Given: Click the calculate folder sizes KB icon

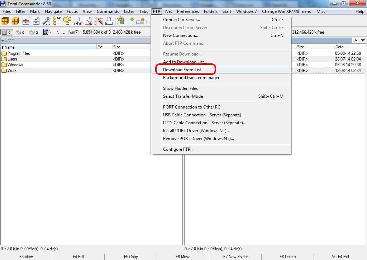Looking at the screenshot, I should pos(57,21).
